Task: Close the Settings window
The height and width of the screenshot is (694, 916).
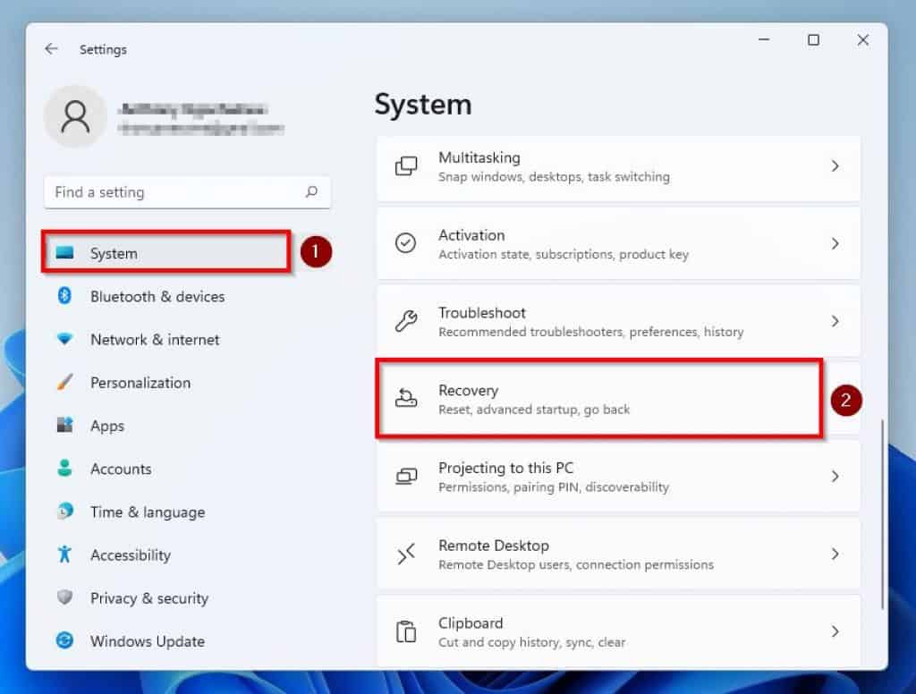Action: [863, 39]
